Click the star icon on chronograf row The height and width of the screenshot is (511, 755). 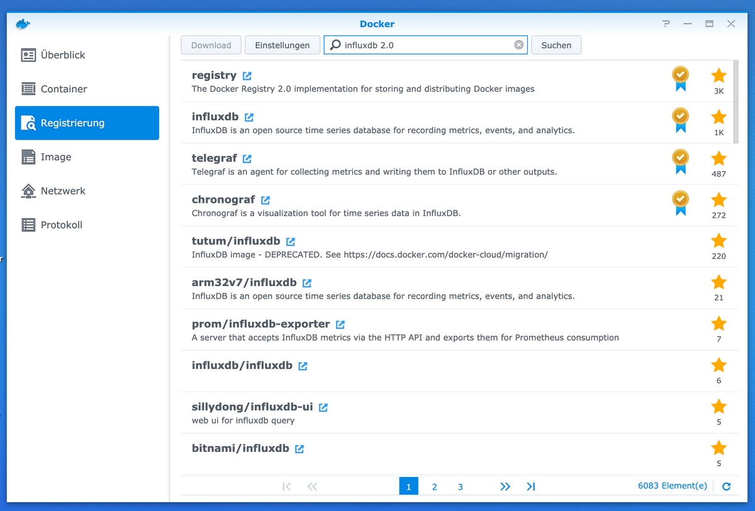[x=719, y=200]
